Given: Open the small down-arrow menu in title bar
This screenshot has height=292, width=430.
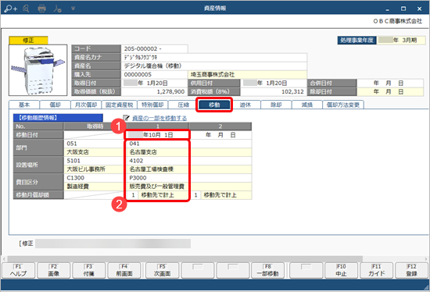Looking at the screenshot, I should tap(73, 9).
